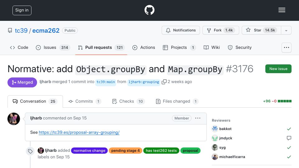299x168 pixels.
Task: Click the Sign in button
Action: (22, 10)
